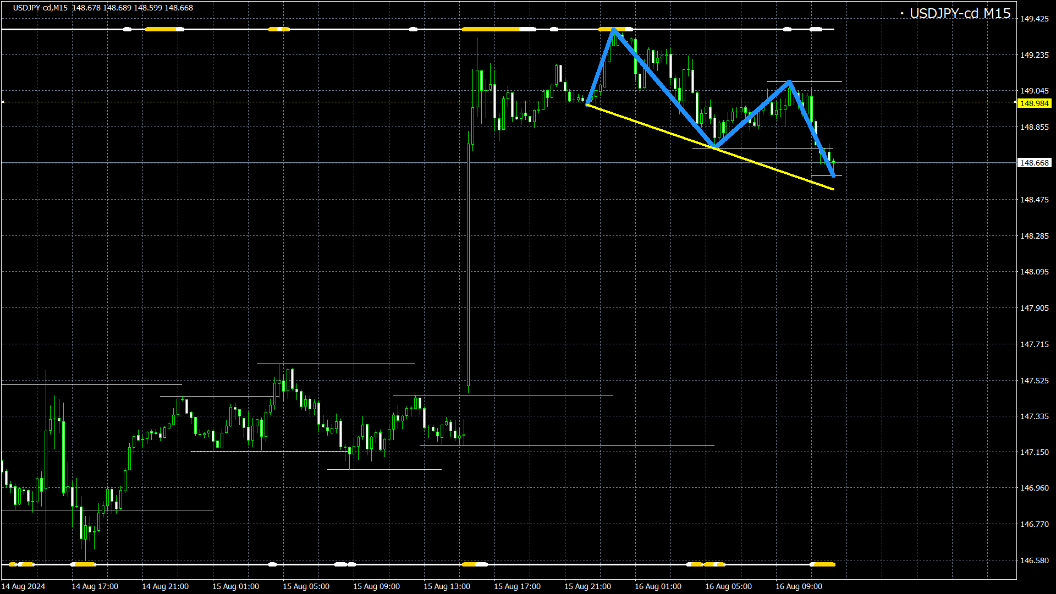This screenshot has height=594, width=1056.
Task: Click the USDJPY-cd,M15 OHLC text at top left
Action: (x=103, y=8)
